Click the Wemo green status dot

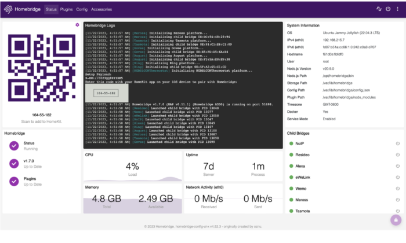(x=291, y=189)
